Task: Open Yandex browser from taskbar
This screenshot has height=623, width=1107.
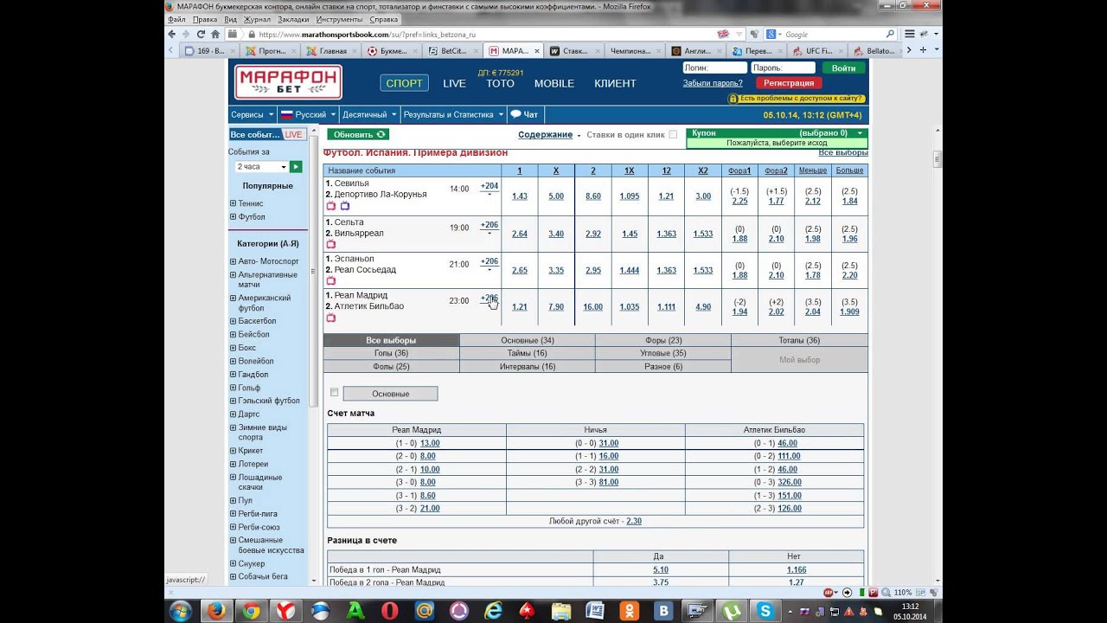Action: coord(285,611)
